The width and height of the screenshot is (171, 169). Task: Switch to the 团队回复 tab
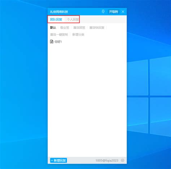(56, 19)
